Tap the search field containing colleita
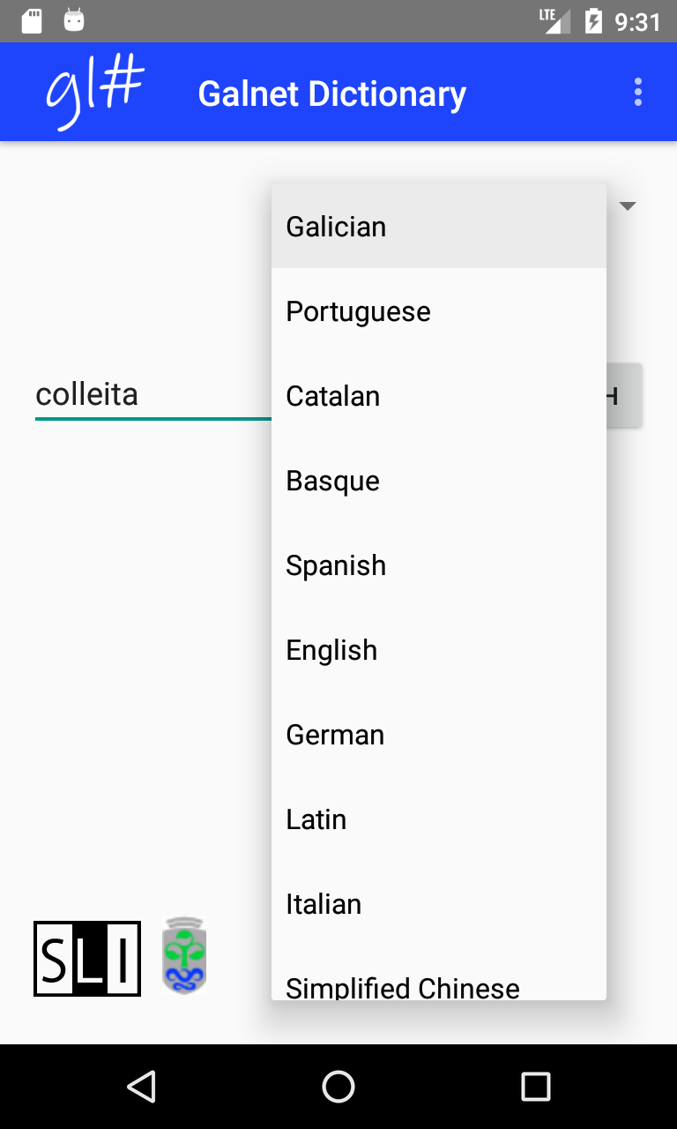The width and height of the screenshot is (677, 1129). [152, 394]
